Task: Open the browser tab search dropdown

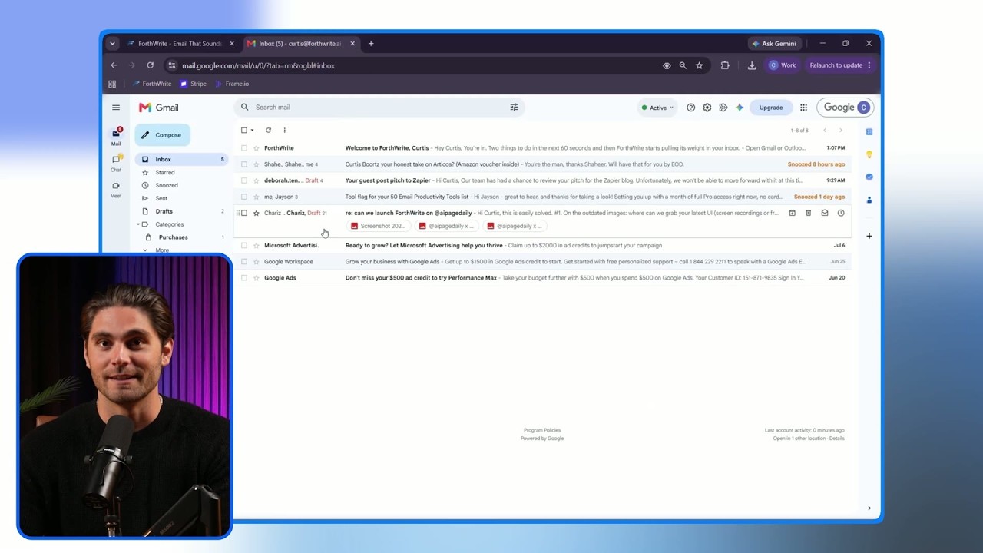Action: [x=112, y=44]
